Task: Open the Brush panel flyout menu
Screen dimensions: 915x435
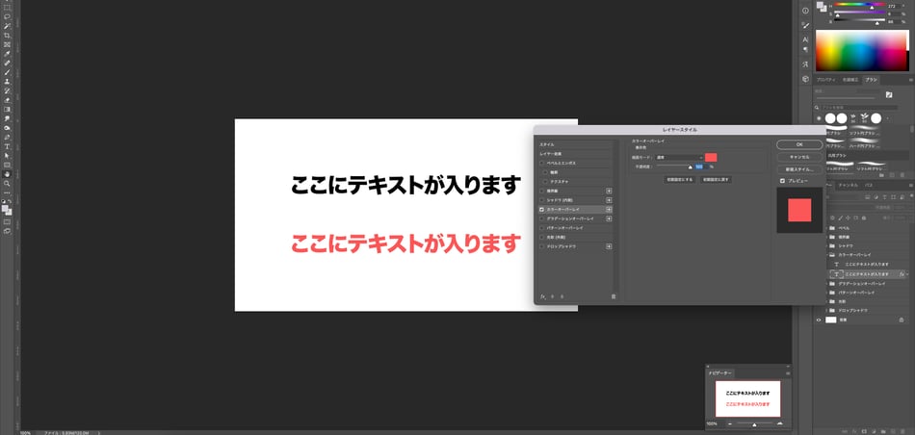Action: (x=911, y=80)
